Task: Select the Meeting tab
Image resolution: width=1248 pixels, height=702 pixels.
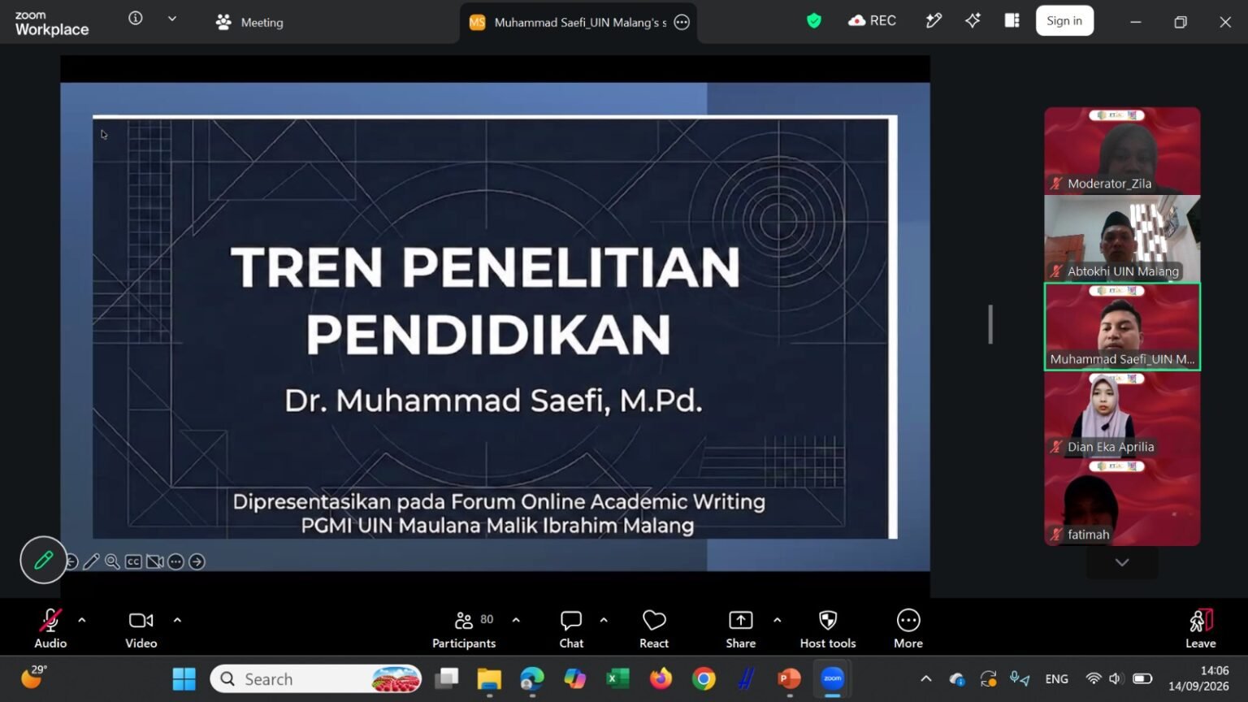Action: tap(249, 22)
